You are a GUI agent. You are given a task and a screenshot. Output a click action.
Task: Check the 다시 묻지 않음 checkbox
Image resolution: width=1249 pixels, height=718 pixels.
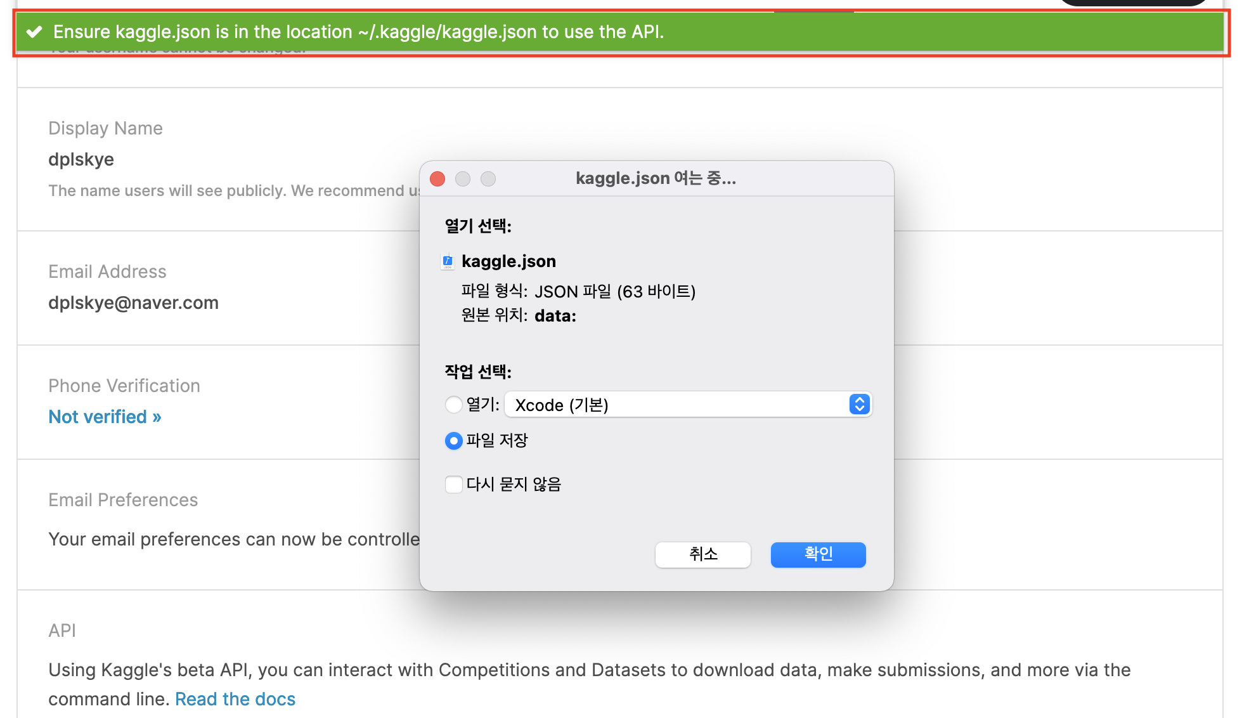(453, 484)
